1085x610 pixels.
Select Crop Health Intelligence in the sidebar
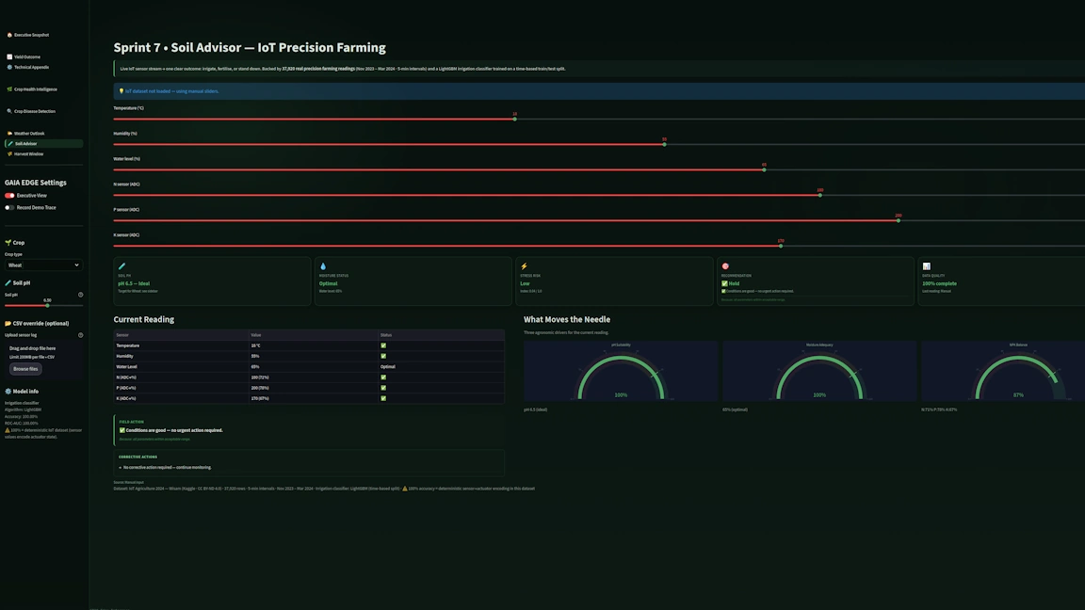pyautogui.click(x=35, y=89)
